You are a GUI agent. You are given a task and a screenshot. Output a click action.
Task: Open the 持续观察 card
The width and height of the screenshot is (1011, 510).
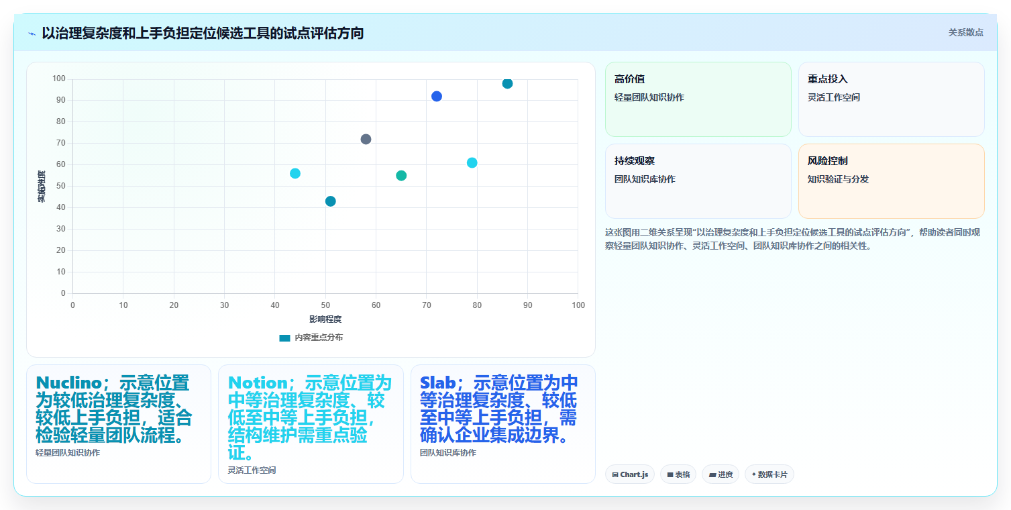coord(698,181)
